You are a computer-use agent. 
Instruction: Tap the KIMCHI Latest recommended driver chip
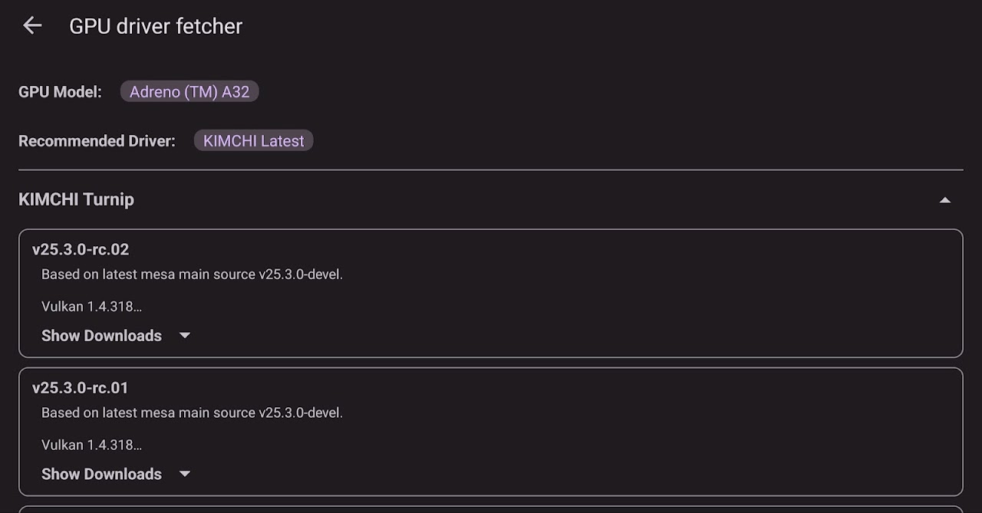[x=253, y=141]
